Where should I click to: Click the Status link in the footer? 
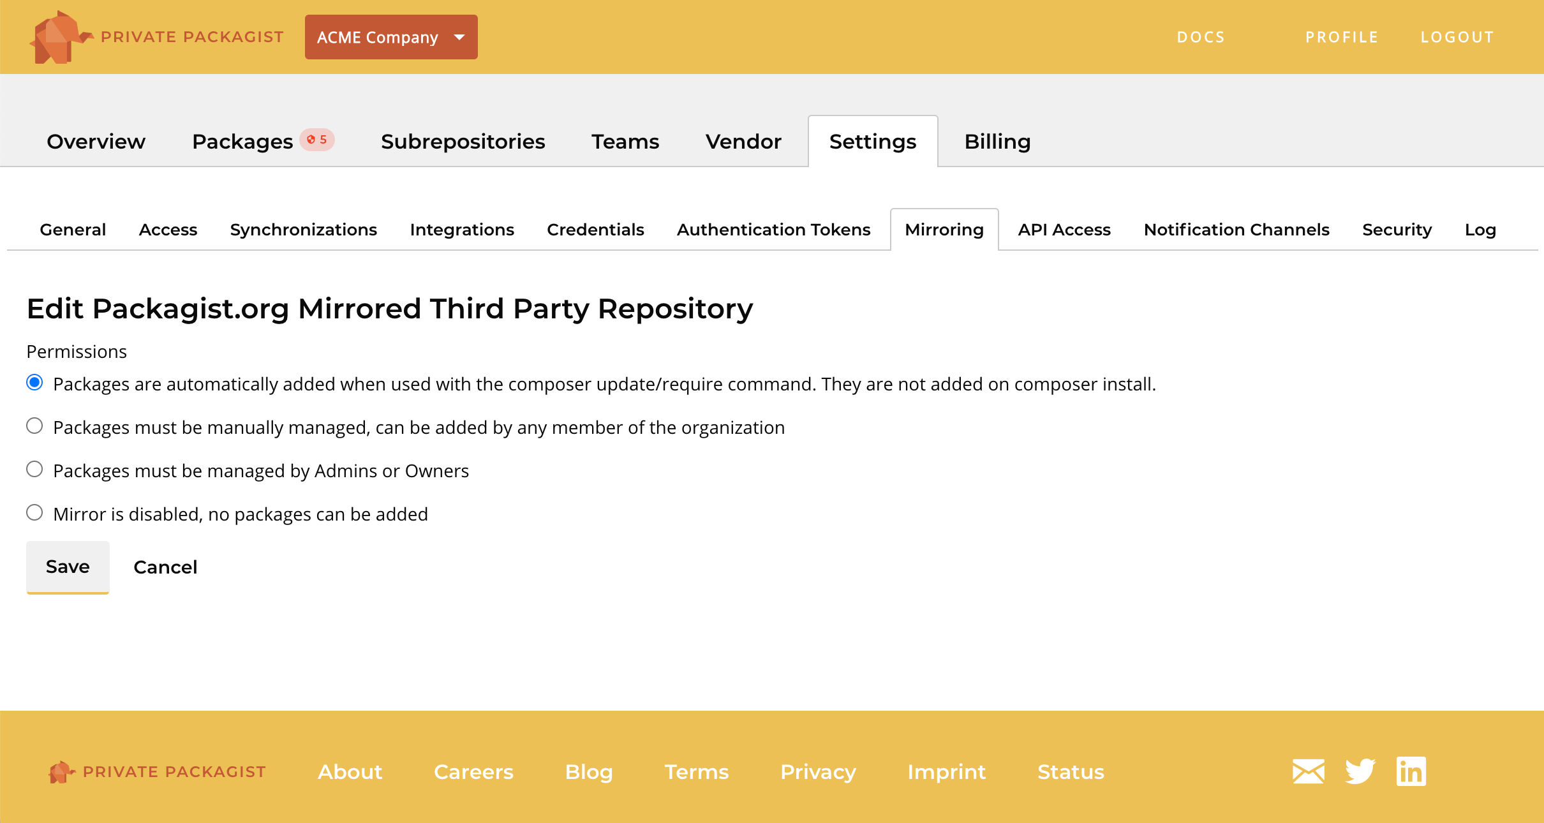point(1071,771)
